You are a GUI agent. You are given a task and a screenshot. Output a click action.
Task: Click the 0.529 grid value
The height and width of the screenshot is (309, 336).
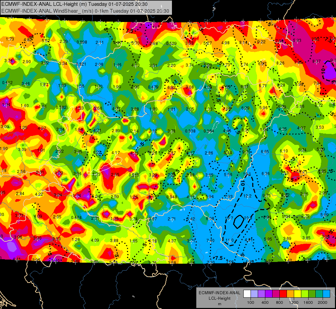tap(171, 44)
